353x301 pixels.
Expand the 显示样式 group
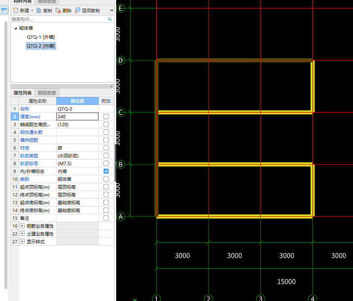click(22, 241)
